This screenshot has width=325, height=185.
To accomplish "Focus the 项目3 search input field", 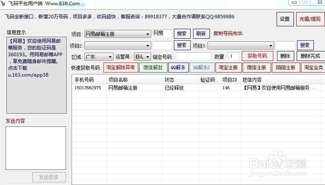I will (285, 45).
